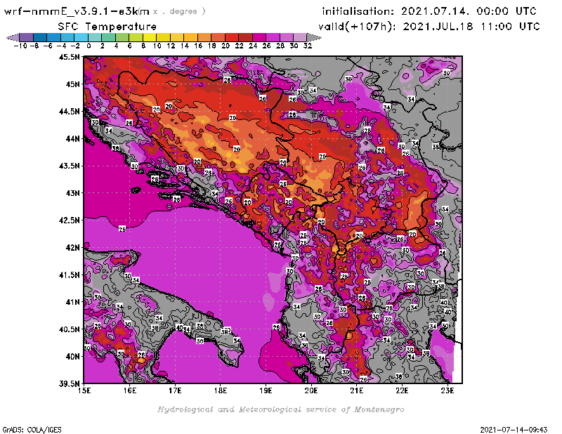Click the '23E' longitude axis label
The image size is (562, 434).
[x=447, y=390]
